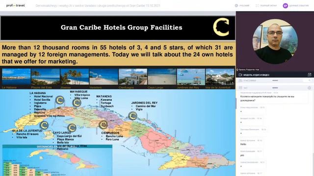
Task: Click the Gran Caribe logo in the slide header
Action: pos(221,27)
